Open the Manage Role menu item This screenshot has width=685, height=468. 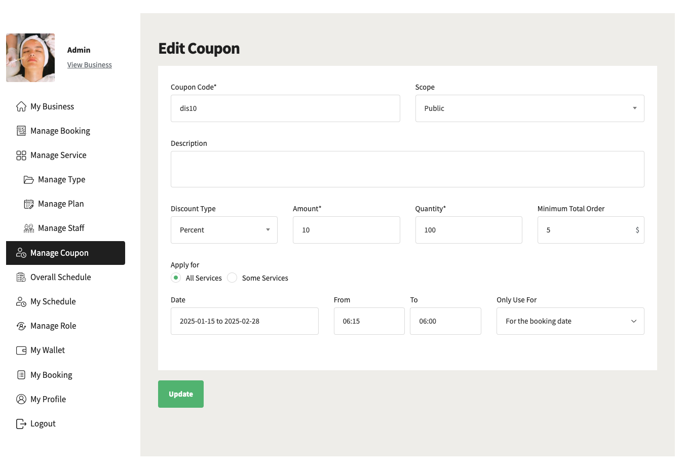53,326
